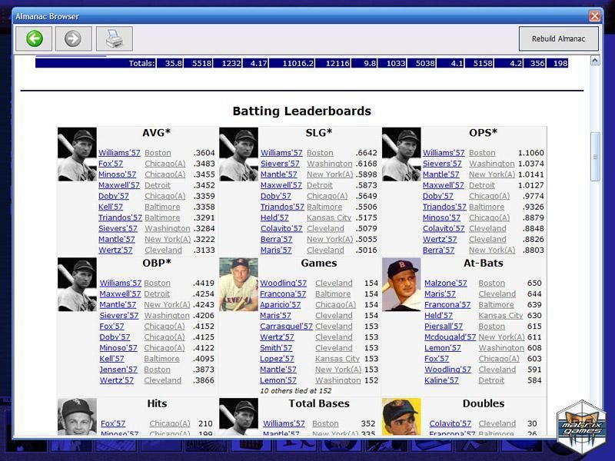
Task: Click the player photo beside At-Bats leaderboard
Action: point(401,284)
